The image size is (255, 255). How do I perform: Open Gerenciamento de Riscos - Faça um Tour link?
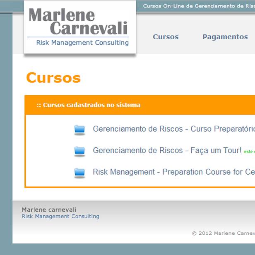(167, 151)
